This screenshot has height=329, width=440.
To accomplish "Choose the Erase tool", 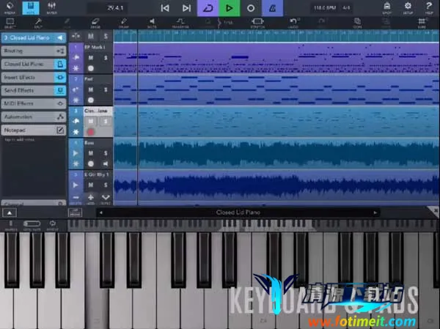I will coord(95,23).
